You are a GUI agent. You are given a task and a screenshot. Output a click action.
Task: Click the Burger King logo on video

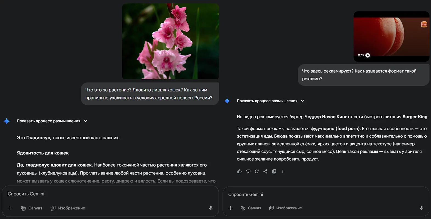(424, 24)
